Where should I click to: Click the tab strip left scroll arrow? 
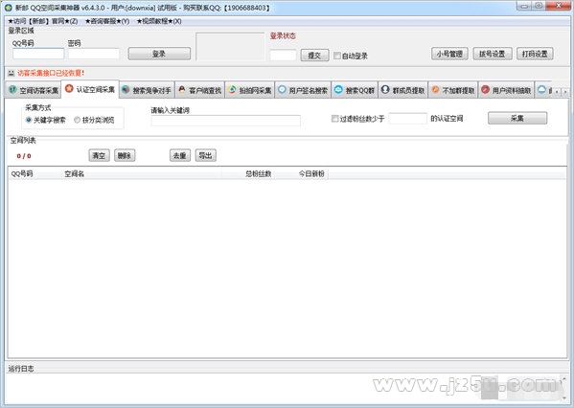(557, 92)
